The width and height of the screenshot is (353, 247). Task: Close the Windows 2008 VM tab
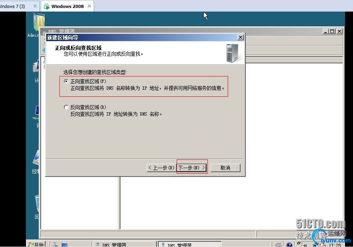point(89,6)
